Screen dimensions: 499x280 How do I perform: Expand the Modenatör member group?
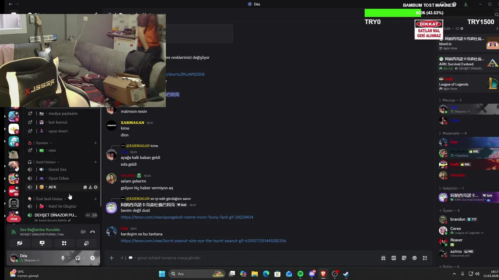coord(453,133)
